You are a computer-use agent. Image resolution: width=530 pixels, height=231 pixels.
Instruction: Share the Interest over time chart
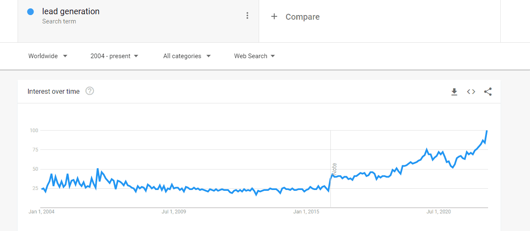[488, 92]
